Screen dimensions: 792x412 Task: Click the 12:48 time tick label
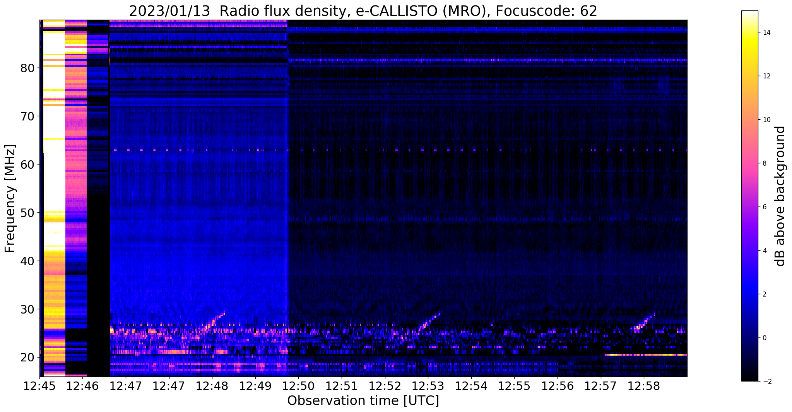(212, 386)
